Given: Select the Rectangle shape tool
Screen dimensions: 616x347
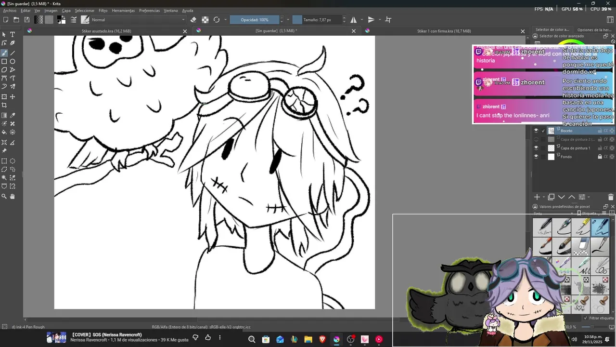Looking at the screenshot, I should pyautogui.click(x=4, y=62).
